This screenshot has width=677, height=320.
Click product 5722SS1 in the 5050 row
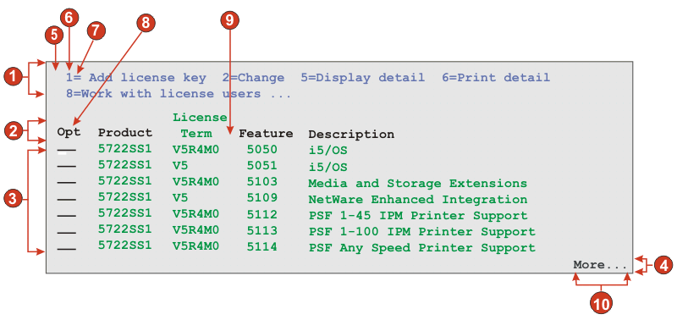(125, 149)
